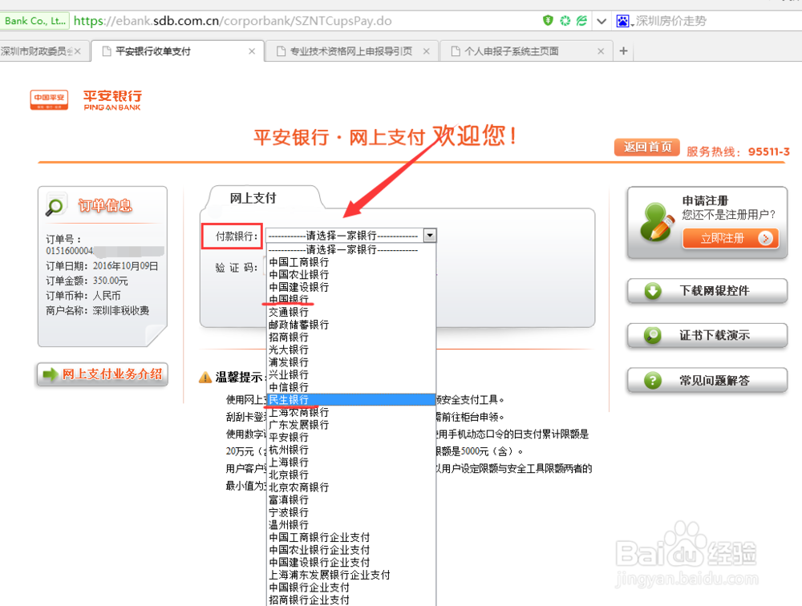This screenshot has width=802, height=606.
Task: Close the 深圳市财政委员会 tab
Action: [x=78, y=51]
